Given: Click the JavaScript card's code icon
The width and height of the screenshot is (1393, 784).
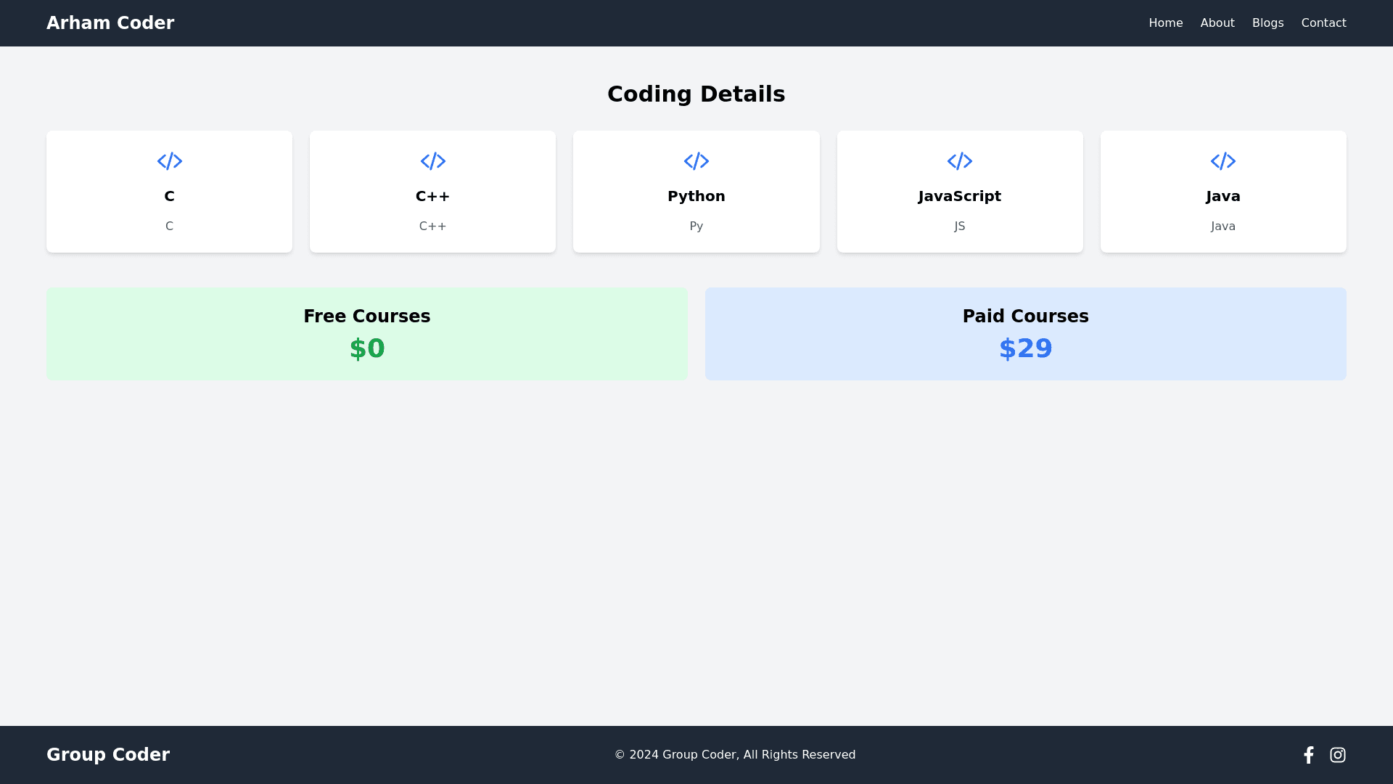Looking at the screenshot, I should (x=959, y=161).
